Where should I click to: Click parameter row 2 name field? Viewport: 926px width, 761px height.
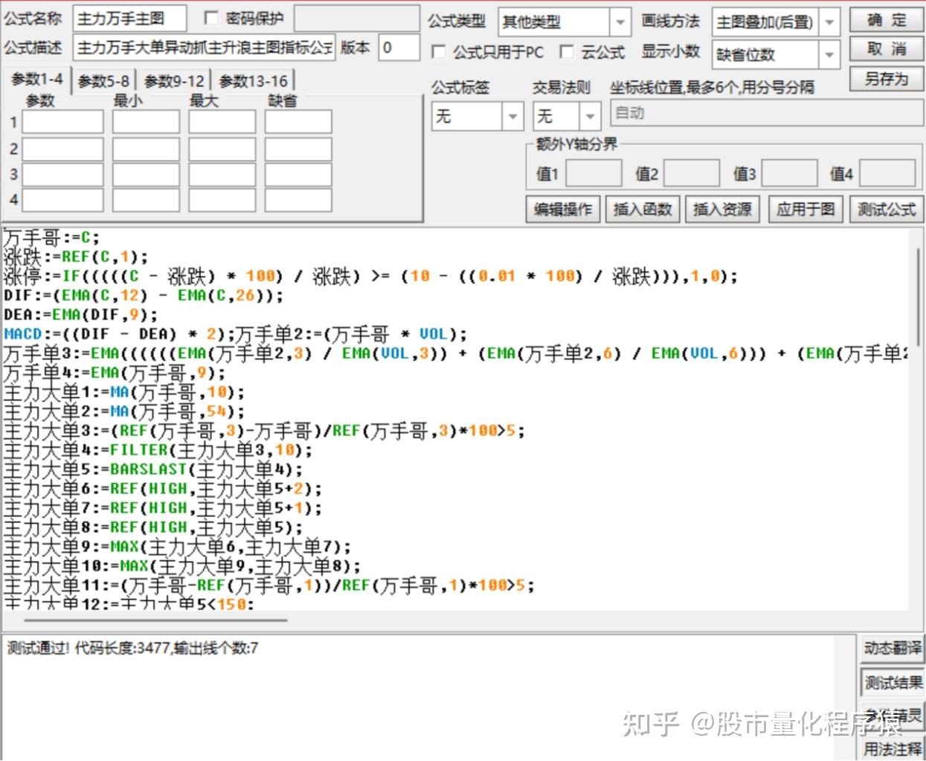(x=62, y=149)
